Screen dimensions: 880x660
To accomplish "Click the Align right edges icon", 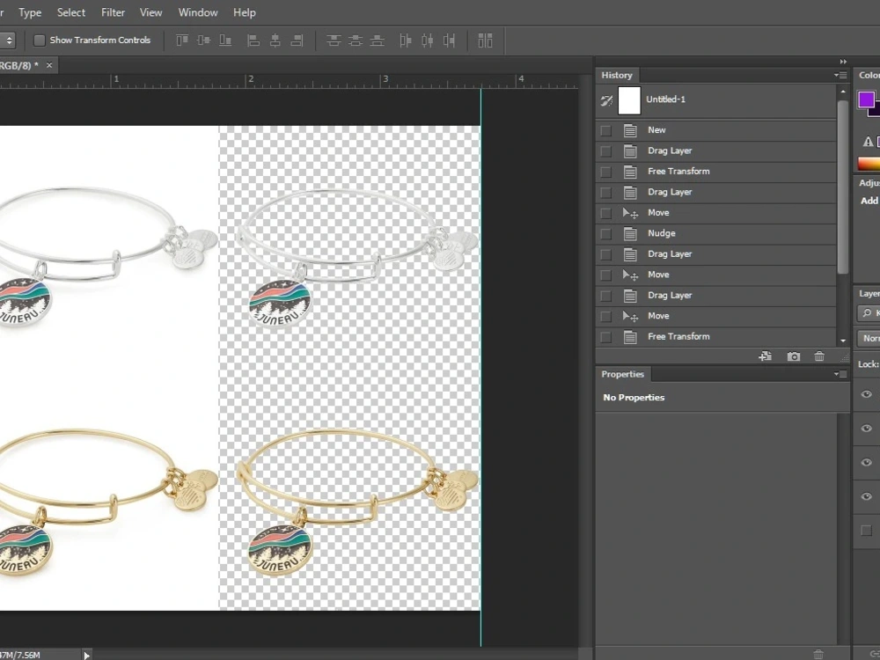I will click(x=297, y=40).
